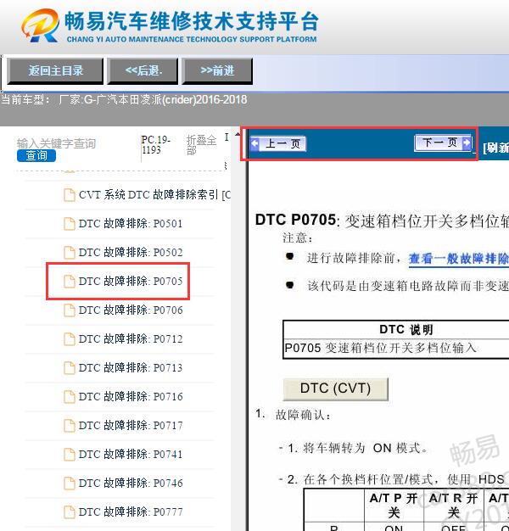Click document icon beside CVT 系统 index

(x=70, y=195)
